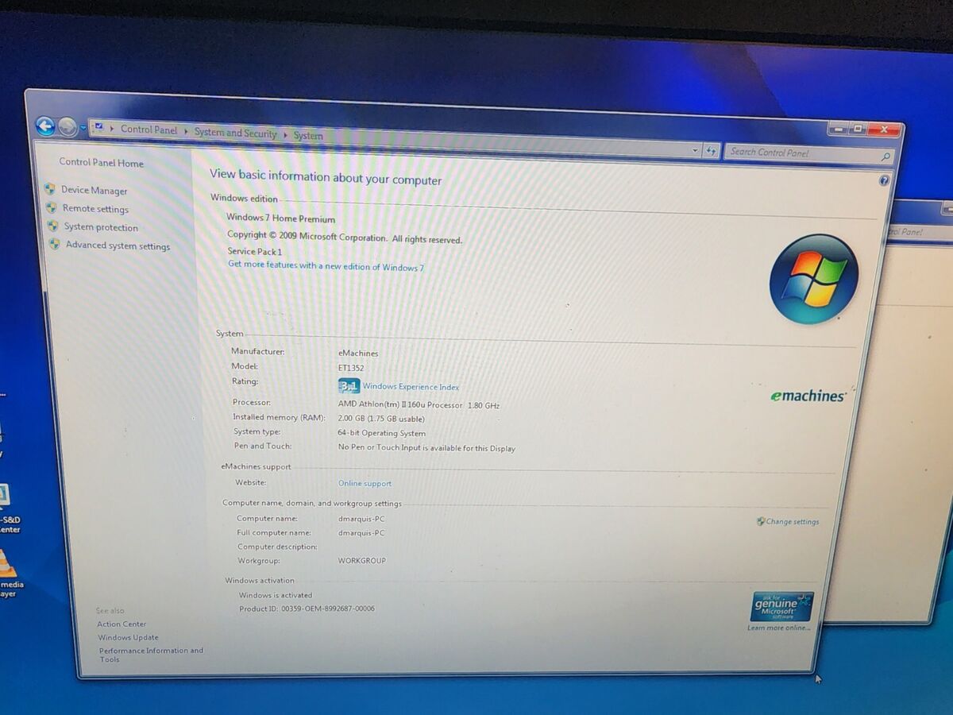Click the 2.00 GB (1.75 GB usable) text
This screenshot has height=715, width=953.
[x=381, y=419]
